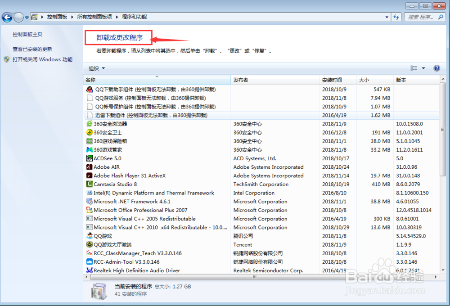Open the 组织 dropdown menu
The image size is (450, 306).
click(97, 68)
